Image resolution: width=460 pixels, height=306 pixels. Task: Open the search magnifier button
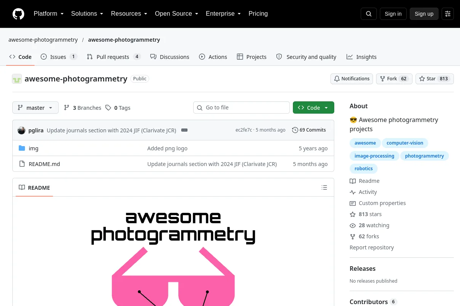tap(369, 14)
